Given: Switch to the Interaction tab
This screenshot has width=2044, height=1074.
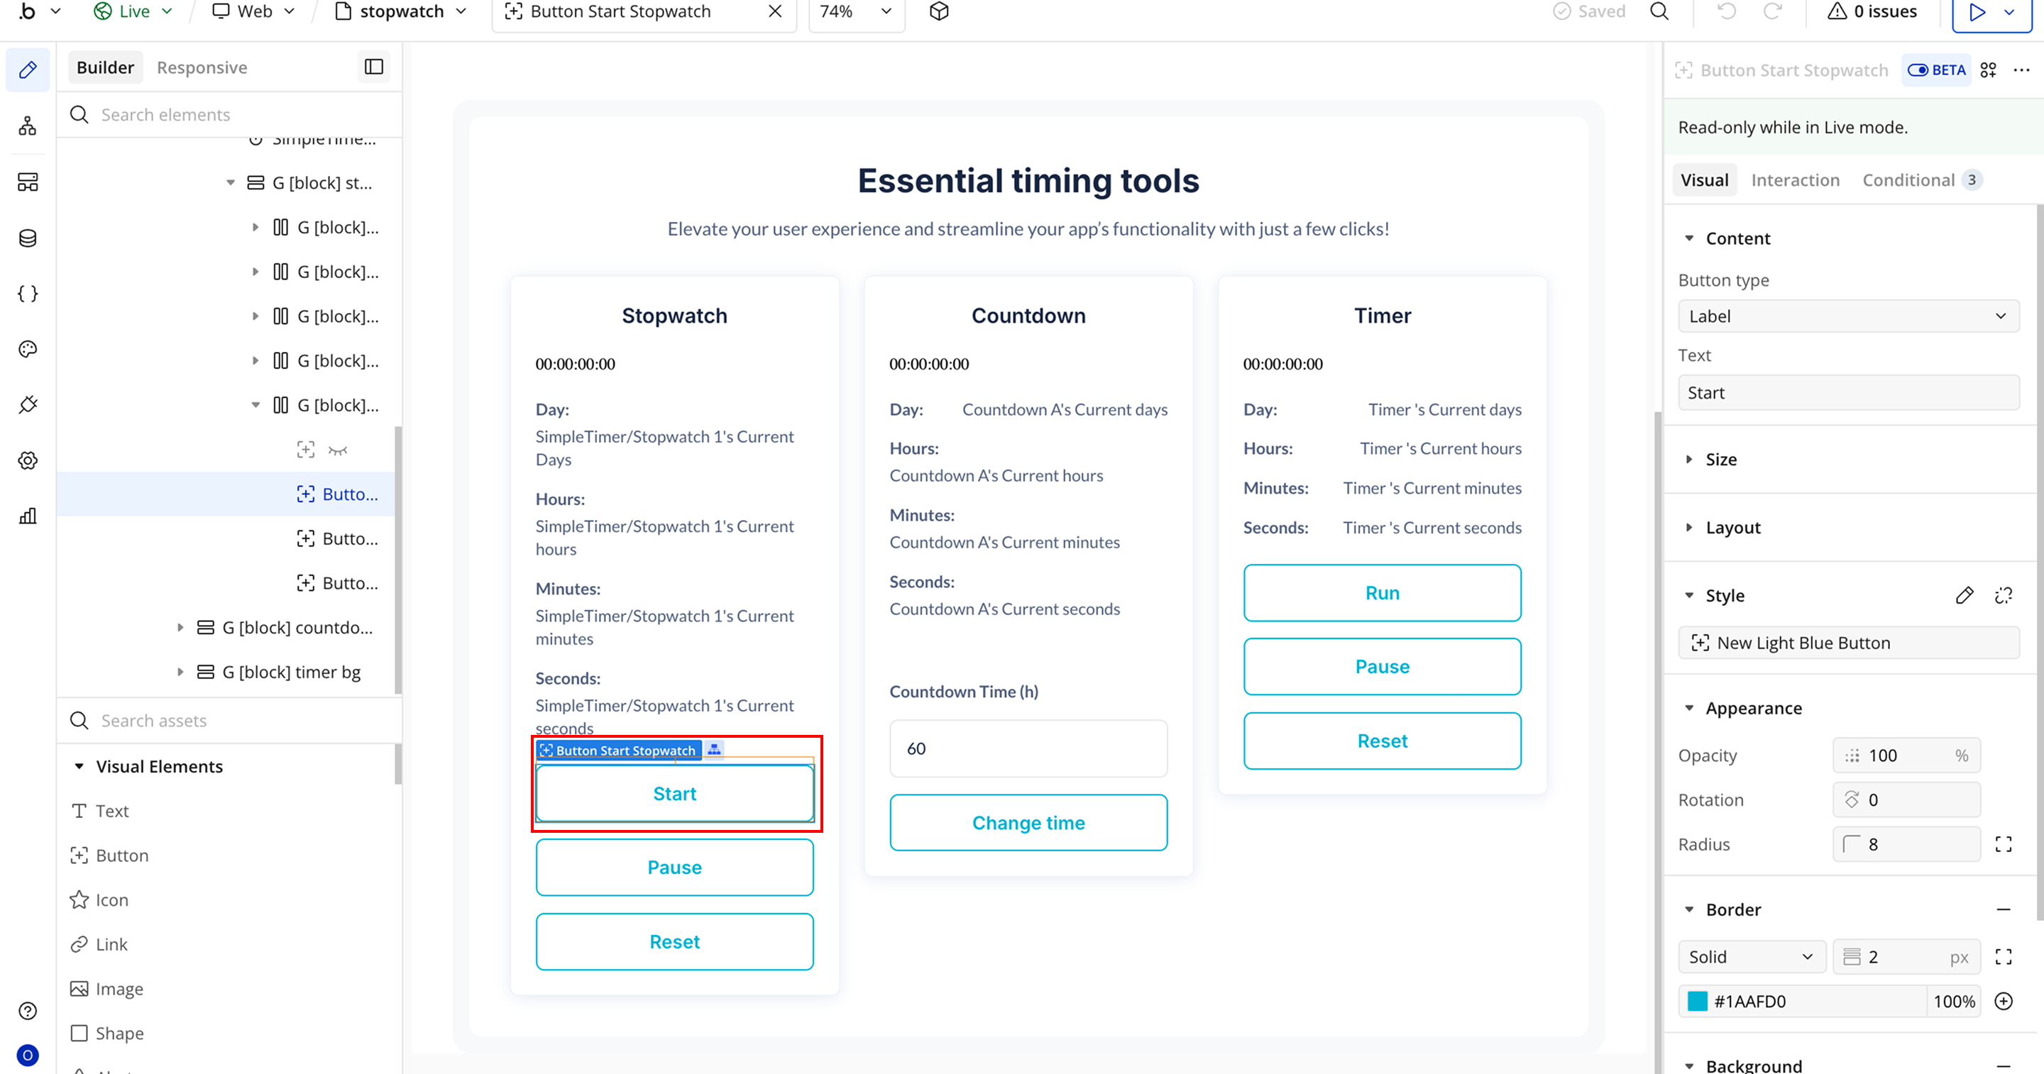Looking at the screenshot, I should [1795, 180].
